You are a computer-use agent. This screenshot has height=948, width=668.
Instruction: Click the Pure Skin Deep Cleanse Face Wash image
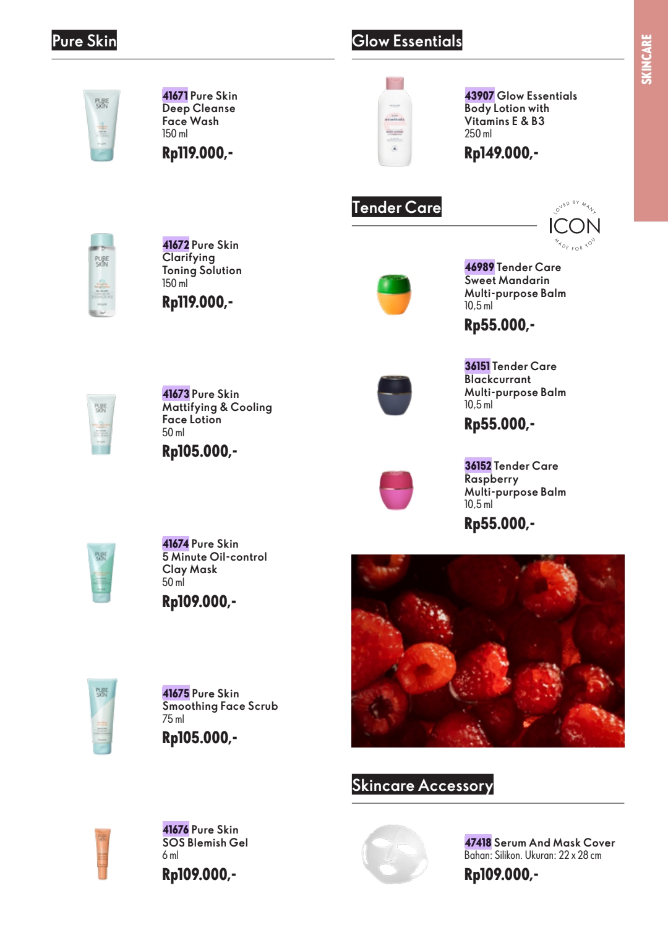[101, 126]
